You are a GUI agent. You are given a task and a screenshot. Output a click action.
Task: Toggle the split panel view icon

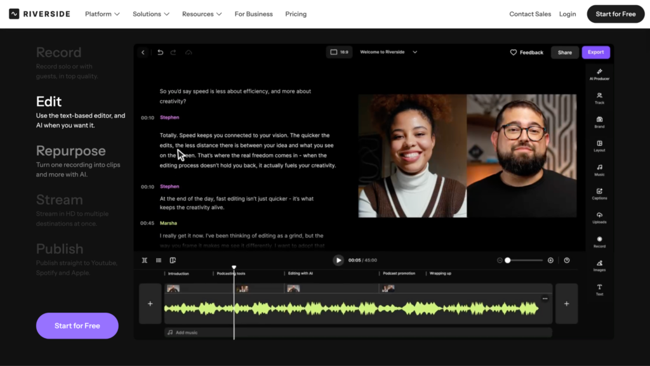tap(173, 261)
